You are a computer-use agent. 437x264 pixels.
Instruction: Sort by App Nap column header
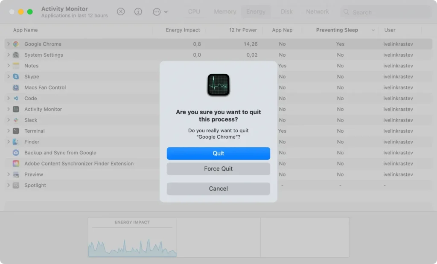coord(282,30)
